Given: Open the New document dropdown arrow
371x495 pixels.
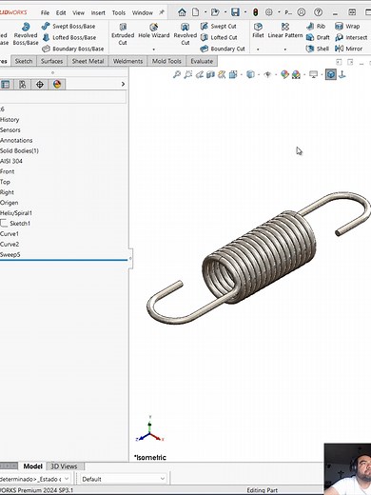Looking at the screenshot, I should click(205, 12).
